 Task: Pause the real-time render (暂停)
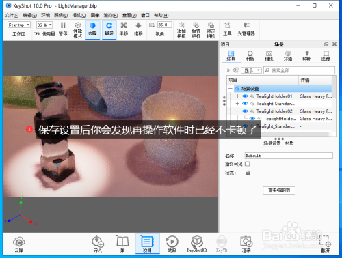pyautogui.click(x=63, y=29)
